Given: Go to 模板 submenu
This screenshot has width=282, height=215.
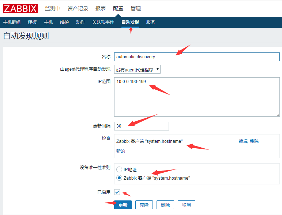Looking at the screenshot, I should point(32,22).
